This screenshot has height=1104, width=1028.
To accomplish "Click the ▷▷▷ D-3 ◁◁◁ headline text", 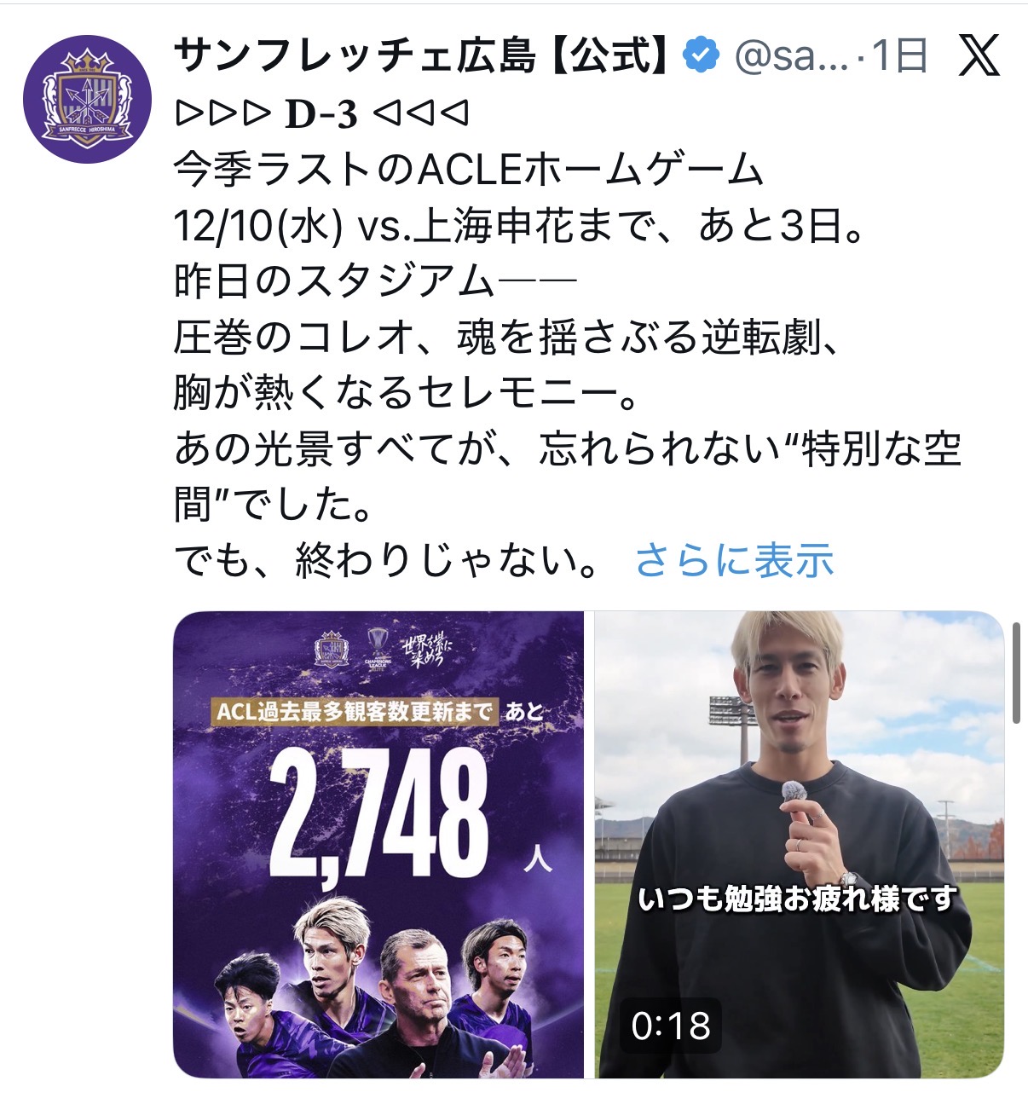I will pyautogui.click(x=321, y=113).
